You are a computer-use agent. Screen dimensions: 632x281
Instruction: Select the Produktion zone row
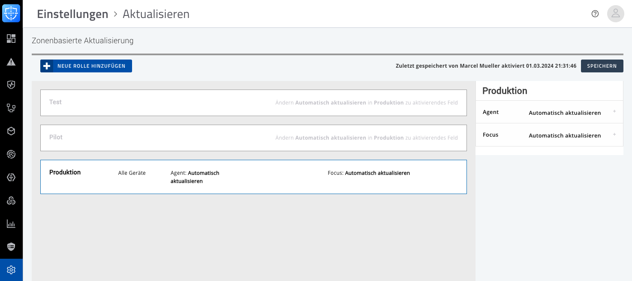(253, 177)
